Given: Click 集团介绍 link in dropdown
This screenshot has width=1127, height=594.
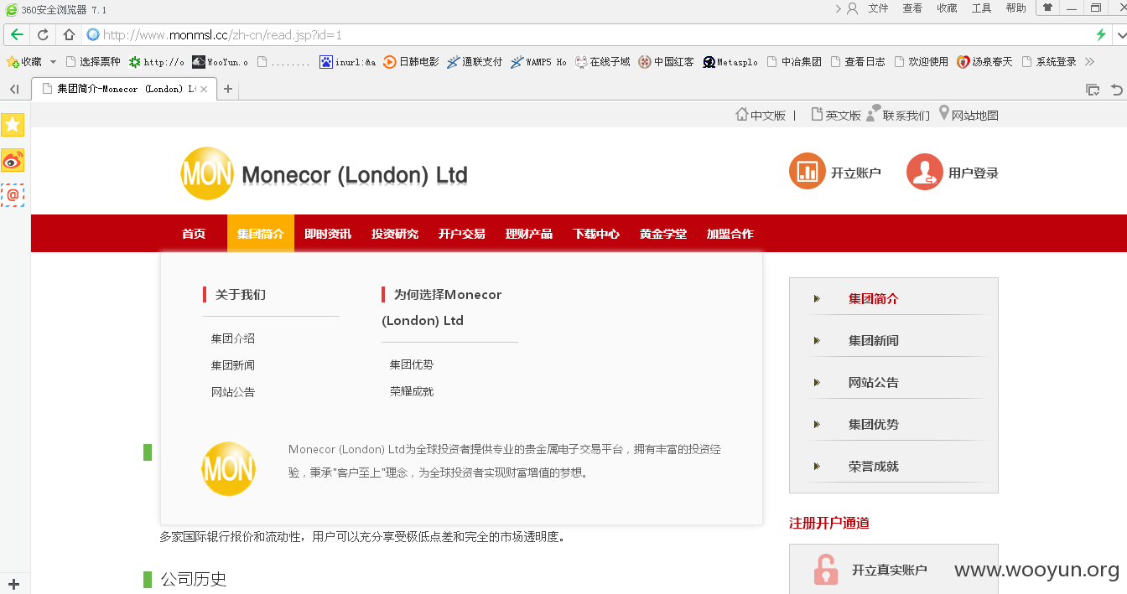Looking at the screenshot, I should coord(233,338).
